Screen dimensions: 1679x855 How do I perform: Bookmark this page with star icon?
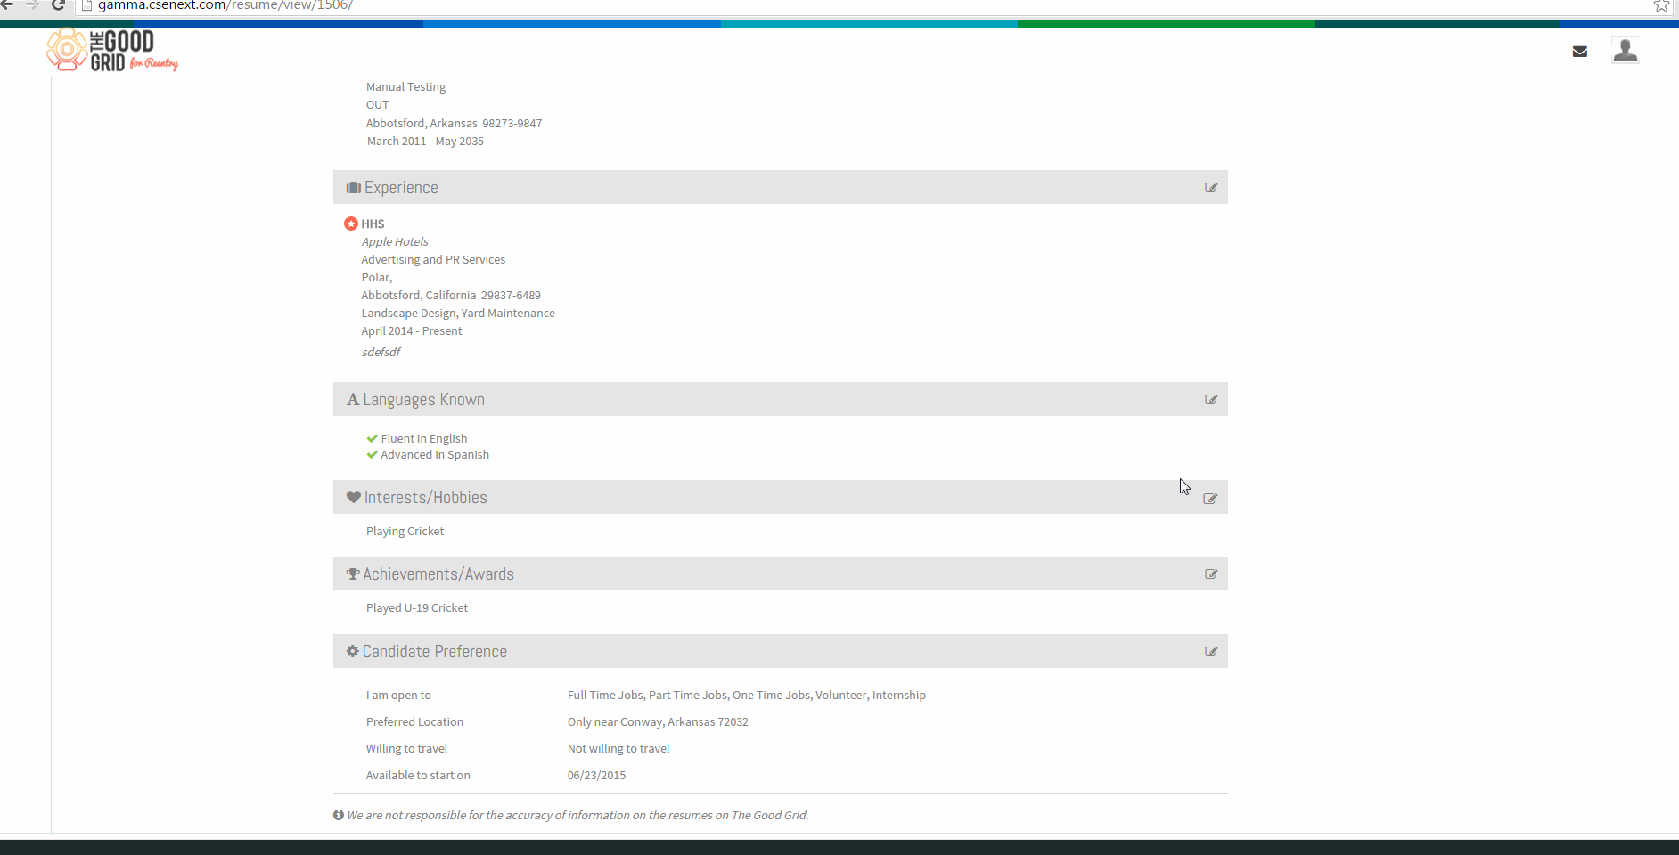click(1661, 5)
